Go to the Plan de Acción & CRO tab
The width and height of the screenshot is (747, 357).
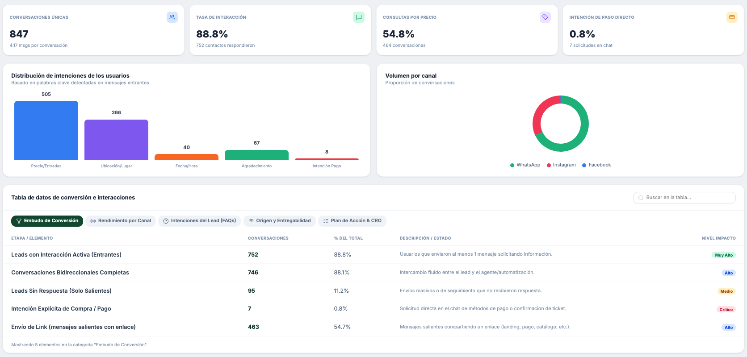tap(353, 221)
